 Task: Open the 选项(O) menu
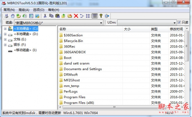(39, 10)
